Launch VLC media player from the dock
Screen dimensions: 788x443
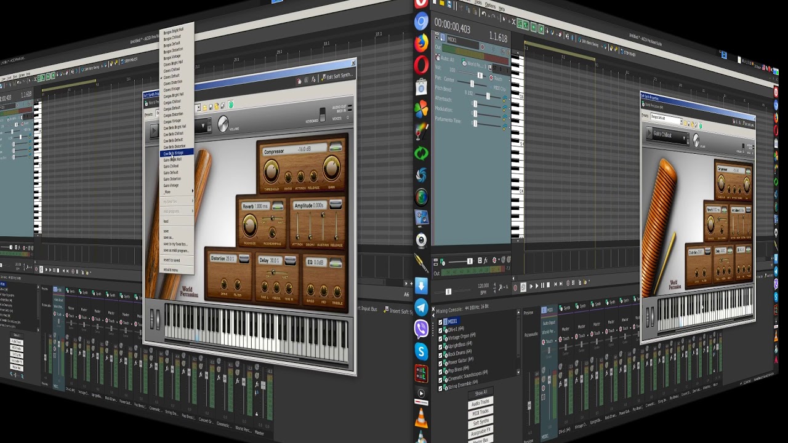point(421,417)
